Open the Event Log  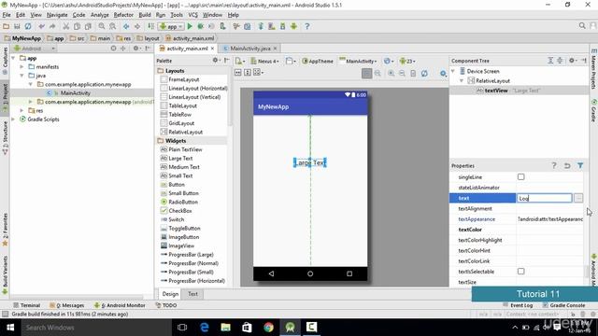[518, 305]
